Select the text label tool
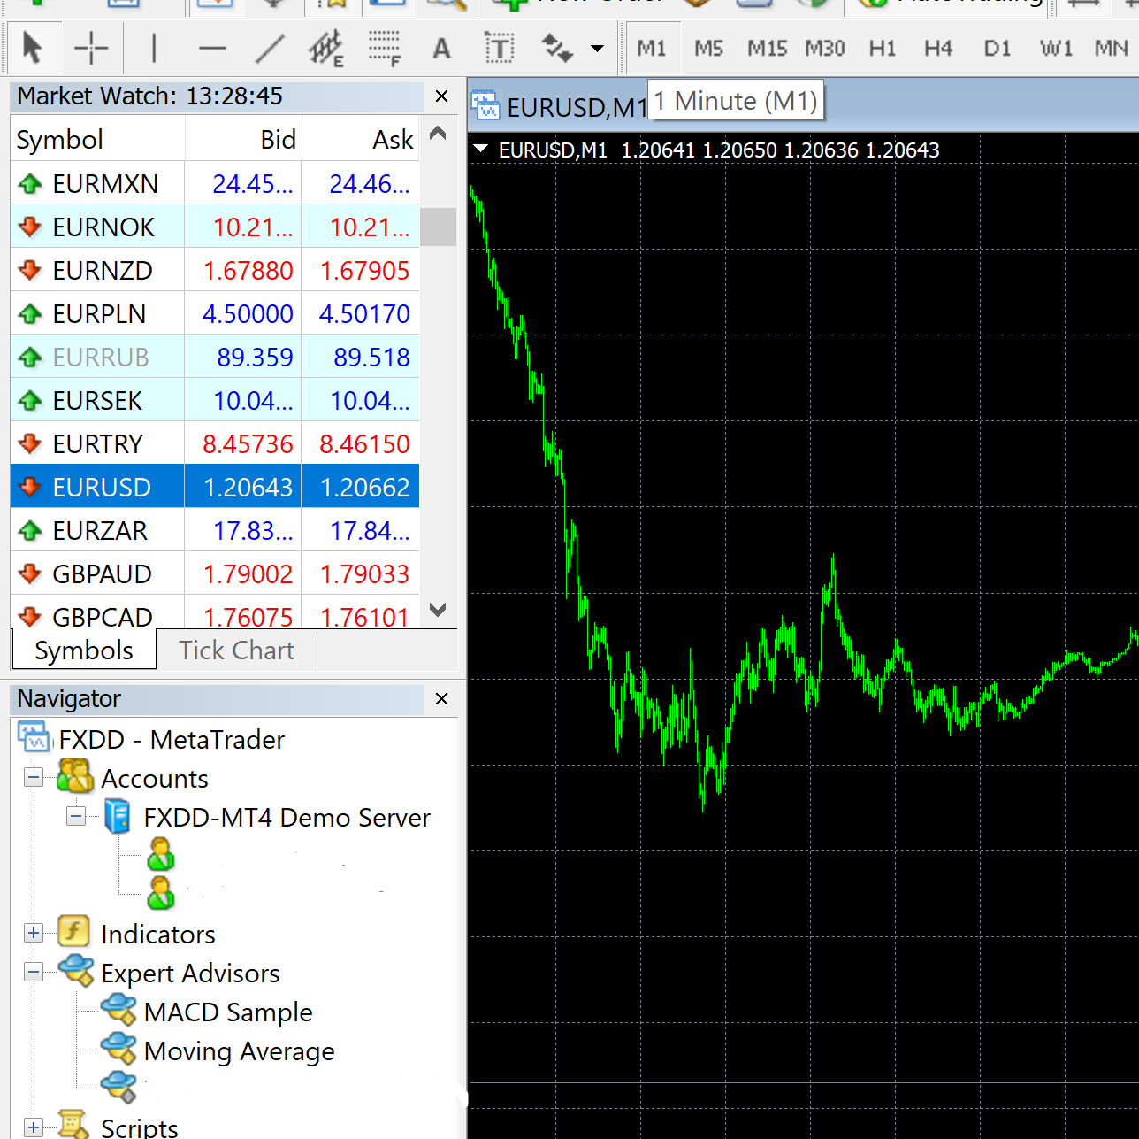This screenshot has height=1139, width=1139. click(499, 48)
